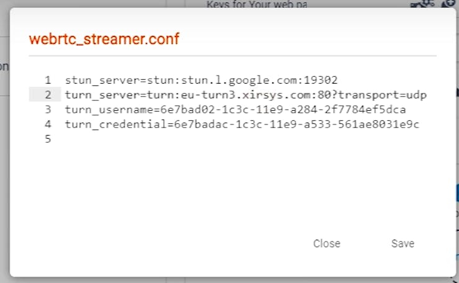
Task: Click the transport=udp parameter
Action: (383, 95)
